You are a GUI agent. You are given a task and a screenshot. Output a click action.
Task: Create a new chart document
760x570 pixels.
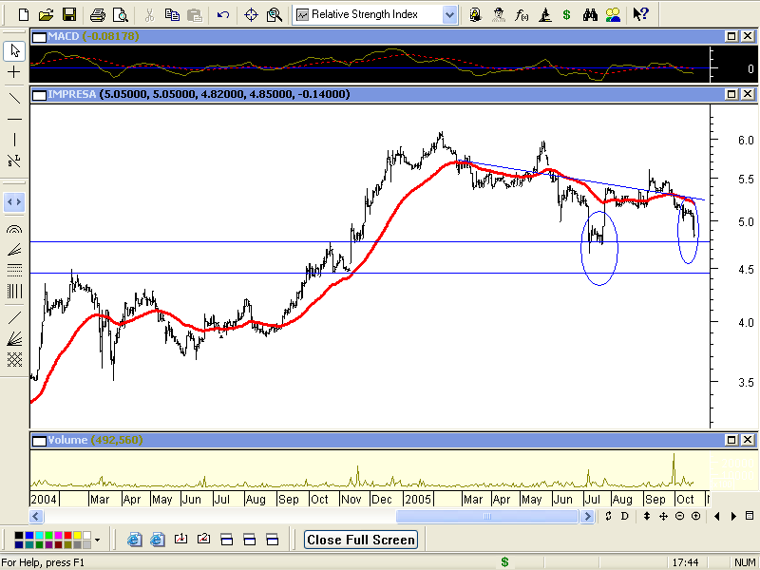pyautogui.click(x=23, y=15)
